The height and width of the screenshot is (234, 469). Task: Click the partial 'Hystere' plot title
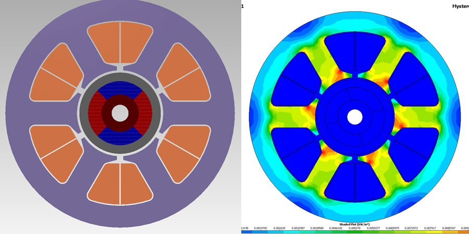461,6
